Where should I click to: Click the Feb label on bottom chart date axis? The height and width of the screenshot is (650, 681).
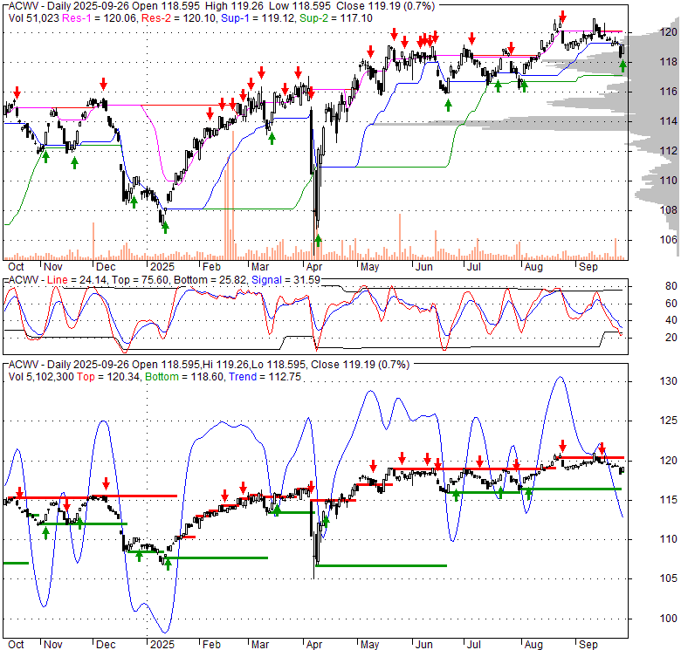211,646
